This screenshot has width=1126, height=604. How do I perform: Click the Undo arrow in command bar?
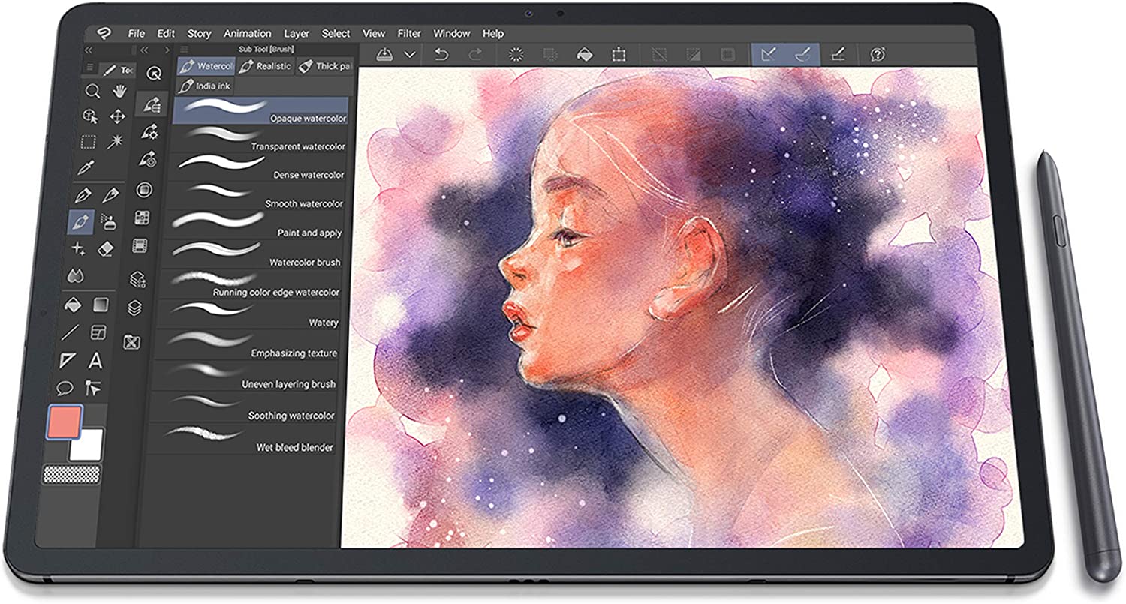pos(441,54)
